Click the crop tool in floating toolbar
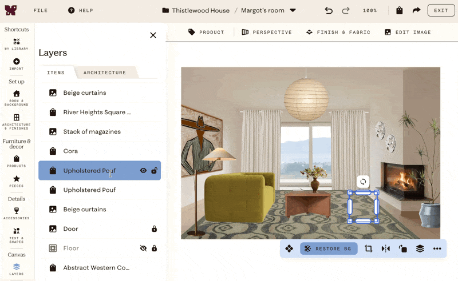The height and width of the screenshot is (281, 458). click(368, 248)
